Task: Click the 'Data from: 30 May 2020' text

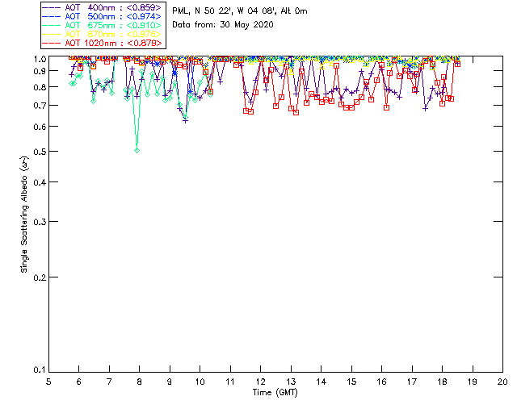Action: click(x=223, y=24)
